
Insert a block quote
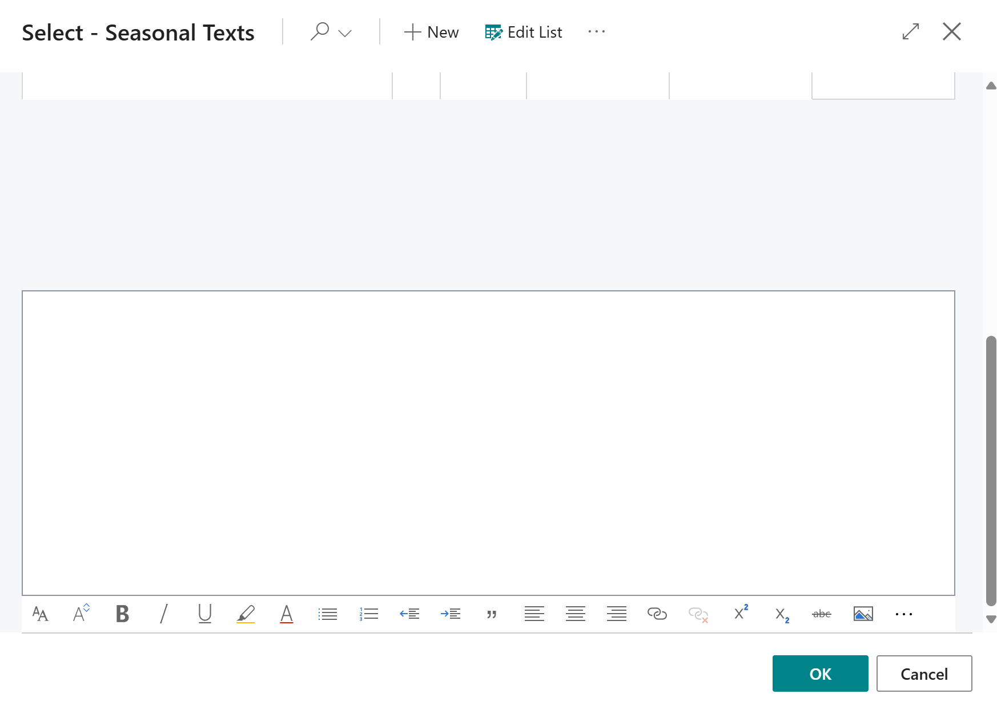tap(492, 614)
